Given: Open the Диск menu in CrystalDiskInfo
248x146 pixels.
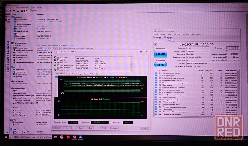Looking at the screenshot, I should tap(180, 34).
